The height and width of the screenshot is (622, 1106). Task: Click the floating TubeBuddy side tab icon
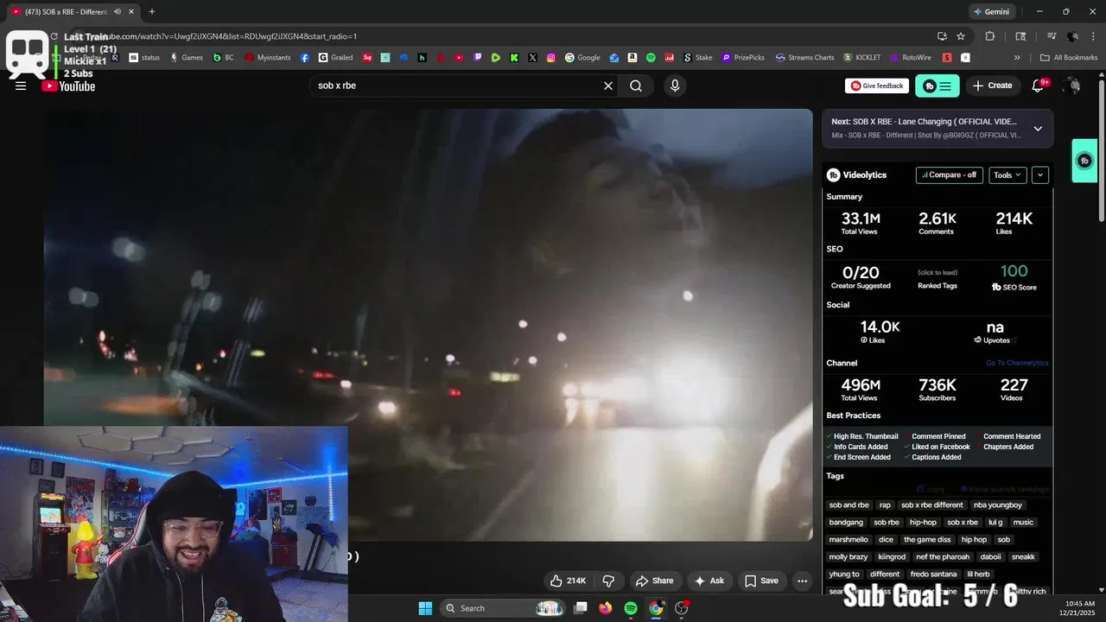tap(1085, 161)
